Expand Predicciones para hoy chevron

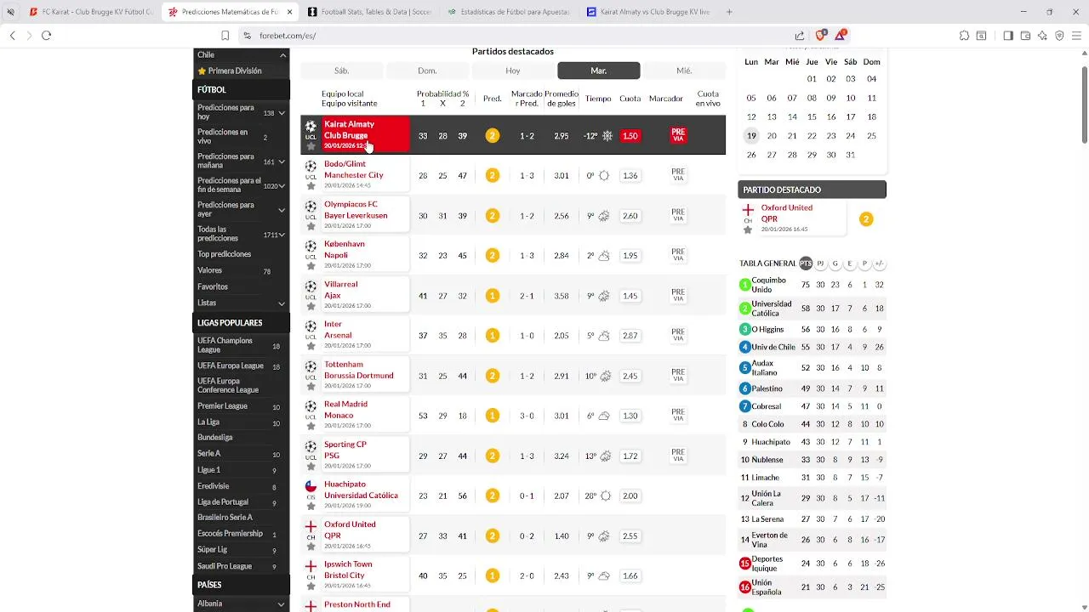pyautogui.click(x=282, y=113)
